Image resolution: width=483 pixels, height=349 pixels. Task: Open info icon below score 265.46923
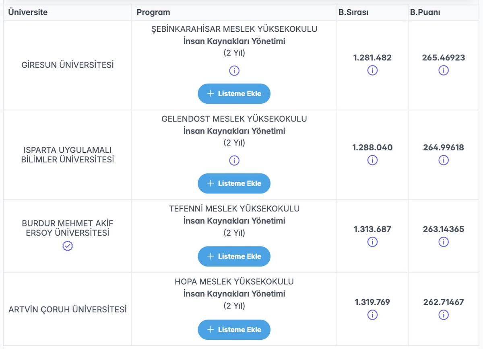[x=444, y=70]
